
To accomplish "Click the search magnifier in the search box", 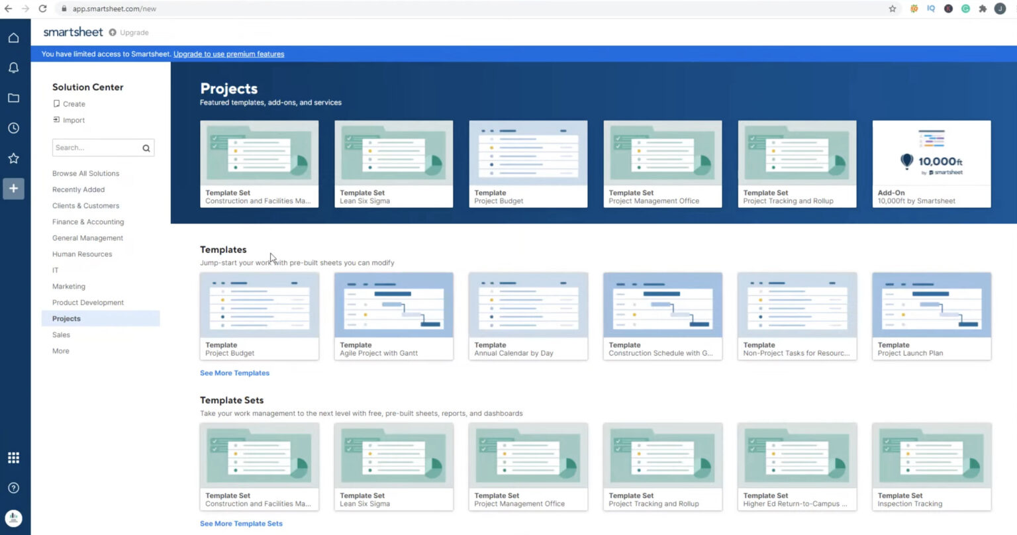I will pos(146,147).
